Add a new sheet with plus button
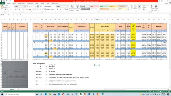Viewport: 171px width, 96px height. [18, 89]
